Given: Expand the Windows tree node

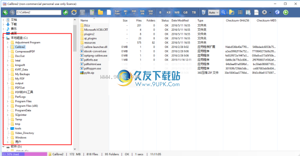Looking at the screenshot, I should 8,138.
